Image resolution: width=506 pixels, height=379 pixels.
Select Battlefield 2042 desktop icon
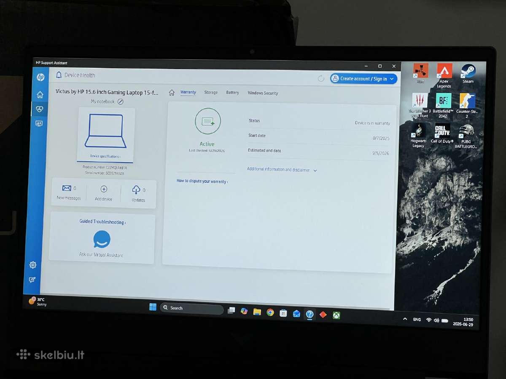pyautogui.click(x=443, y=101)
